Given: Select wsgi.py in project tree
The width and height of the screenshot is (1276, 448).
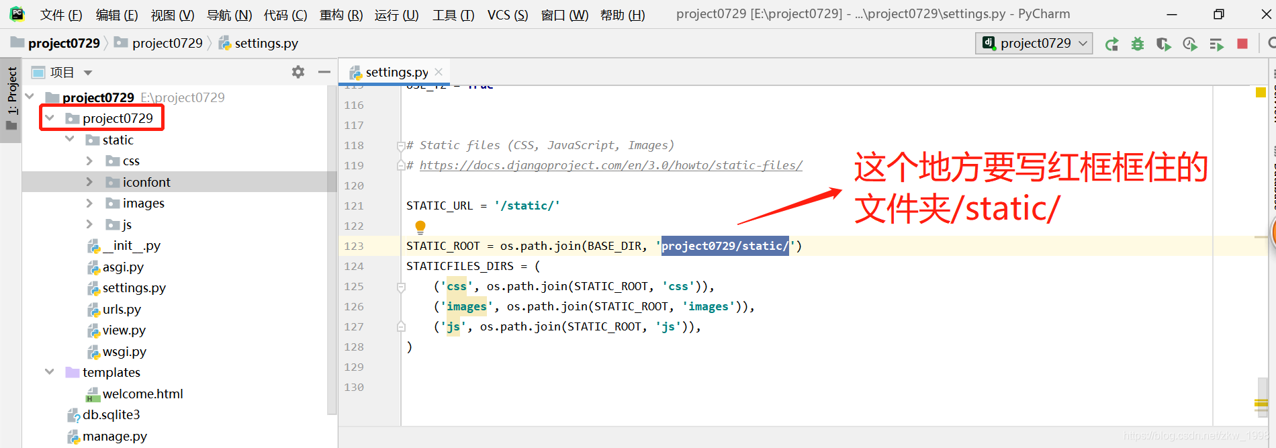Looking at the screenshot, I should (117, 351).
